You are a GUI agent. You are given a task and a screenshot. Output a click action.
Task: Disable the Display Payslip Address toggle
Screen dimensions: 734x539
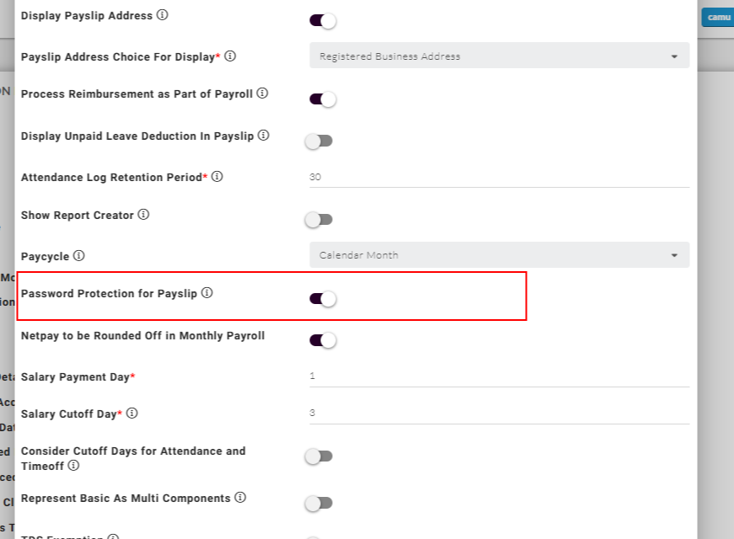coord(323,21)
